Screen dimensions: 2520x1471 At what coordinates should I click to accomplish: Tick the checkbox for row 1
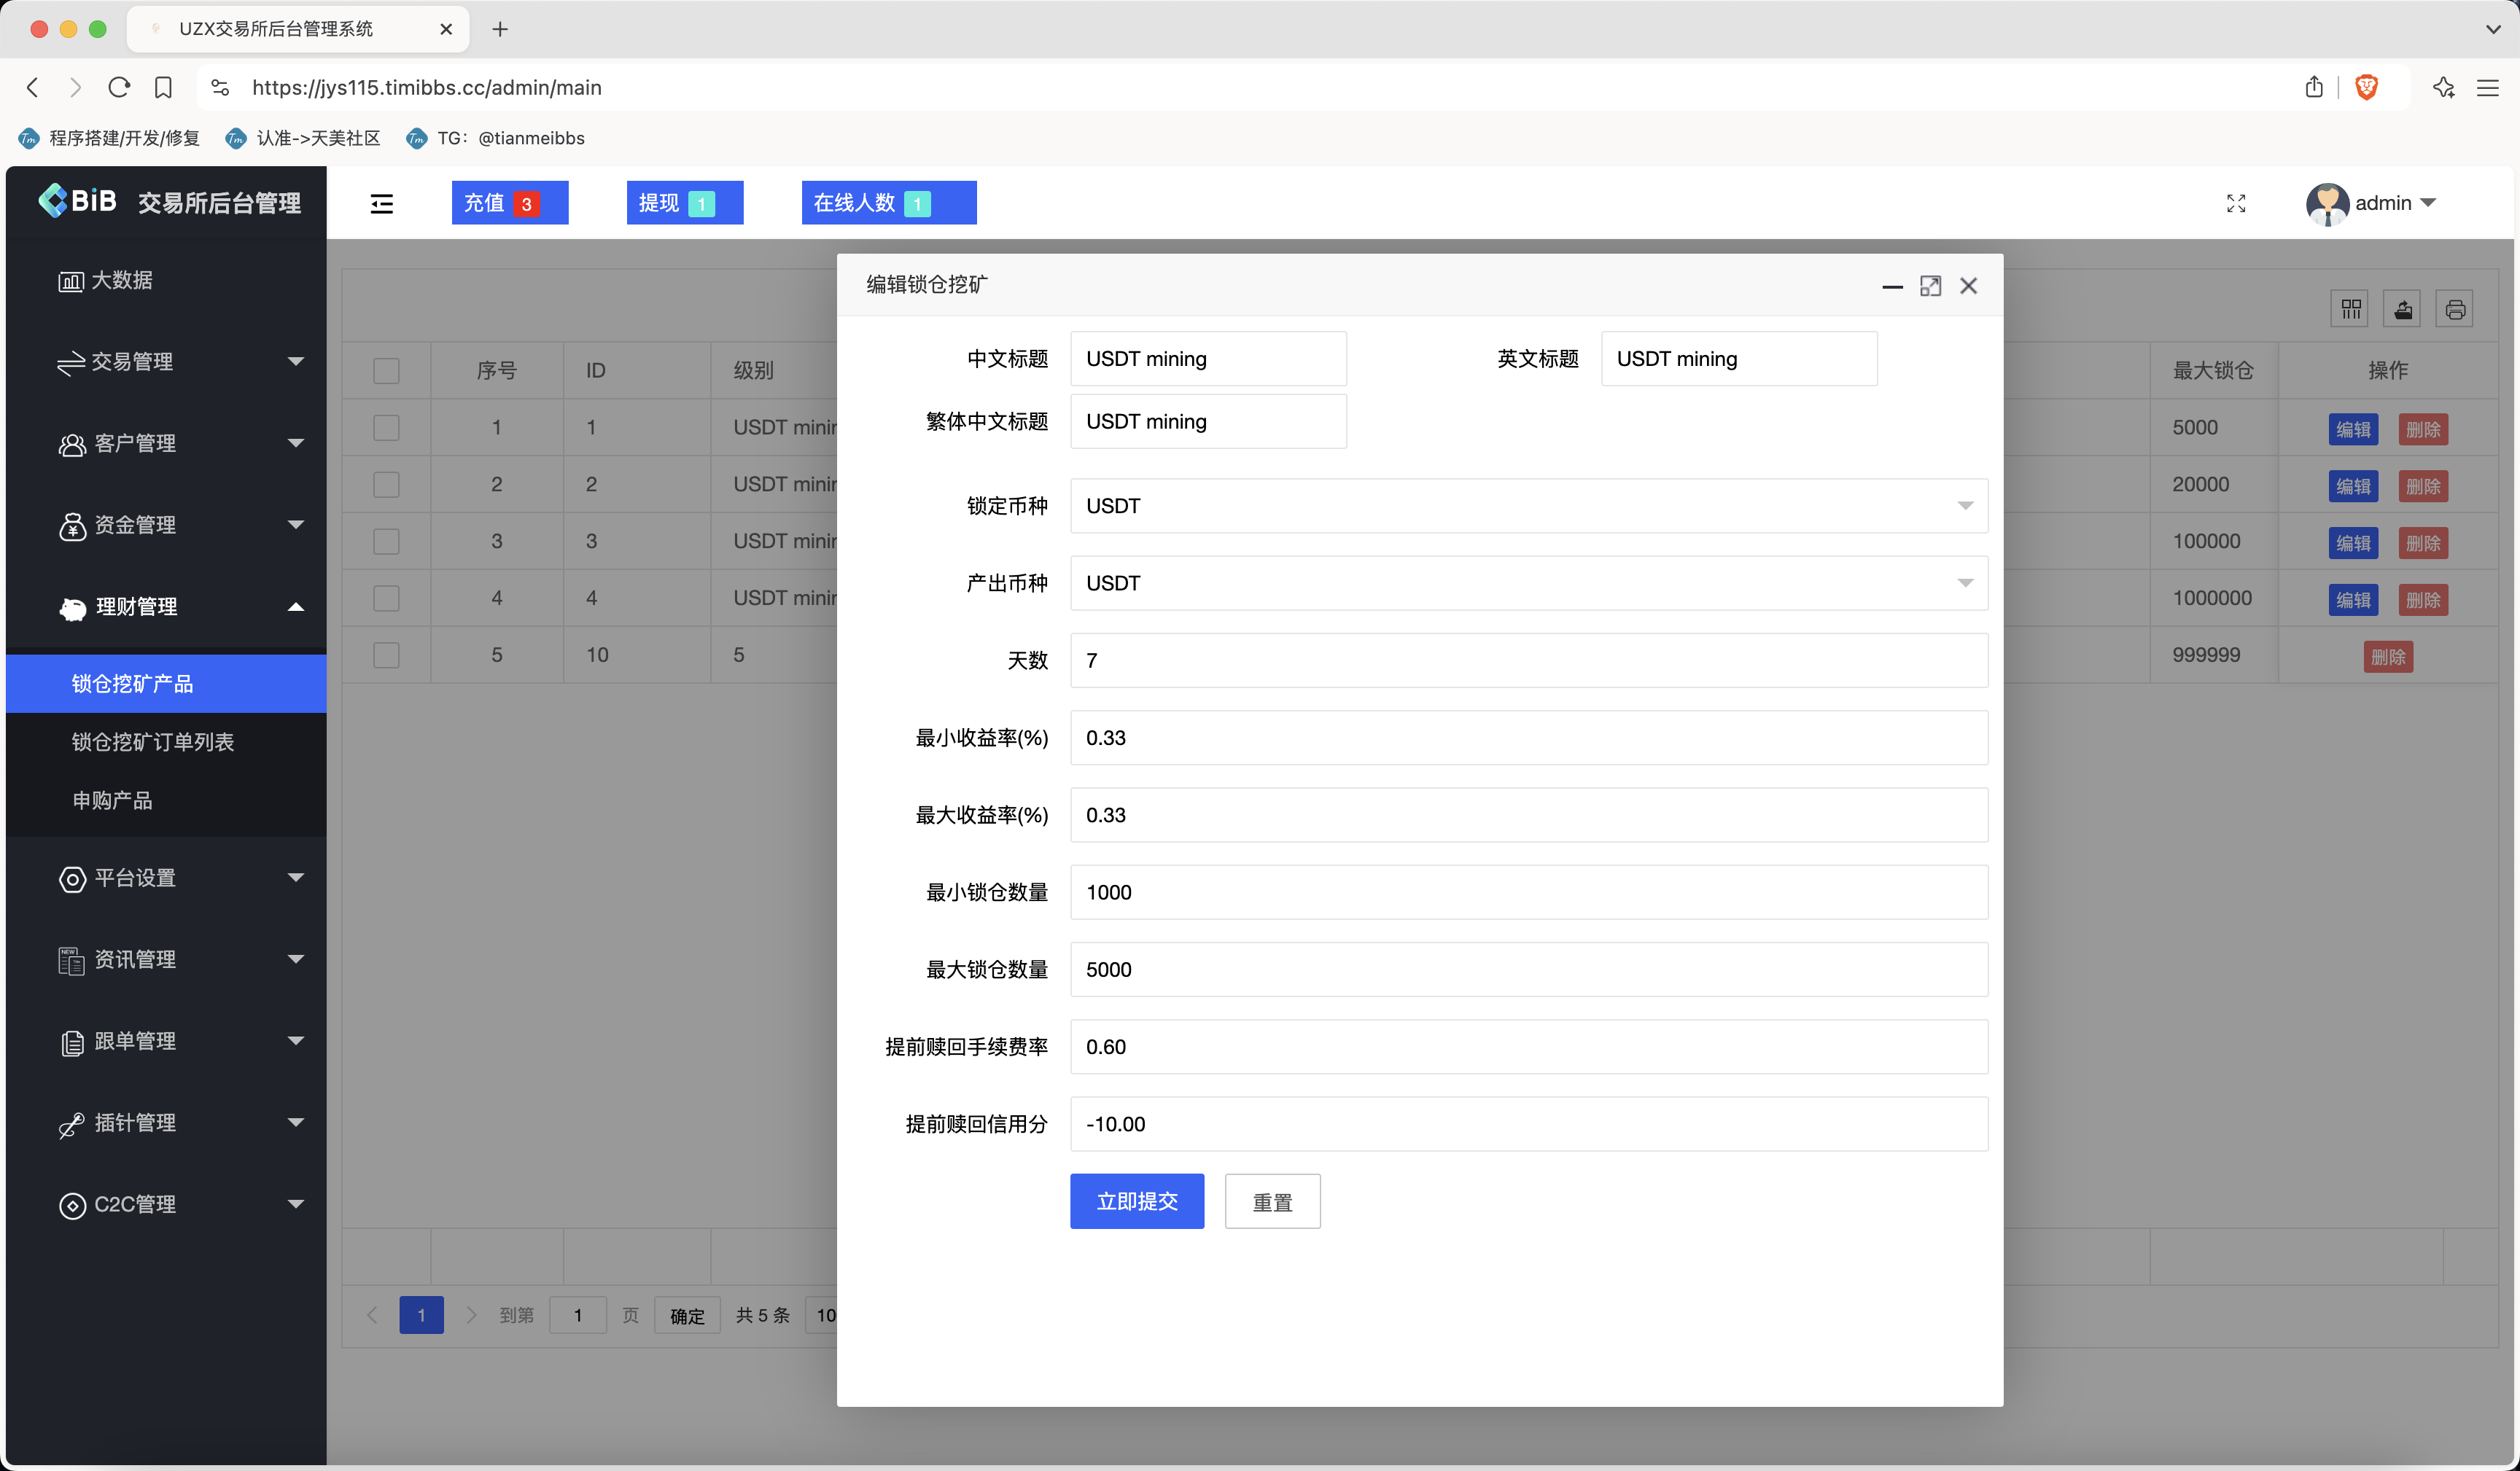[x=386, y=428]
